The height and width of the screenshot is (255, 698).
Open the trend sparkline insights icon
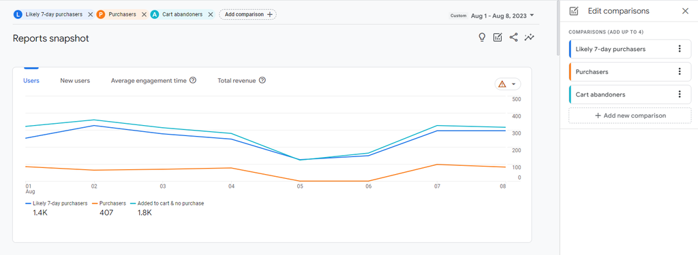click(x=529, y=37)
